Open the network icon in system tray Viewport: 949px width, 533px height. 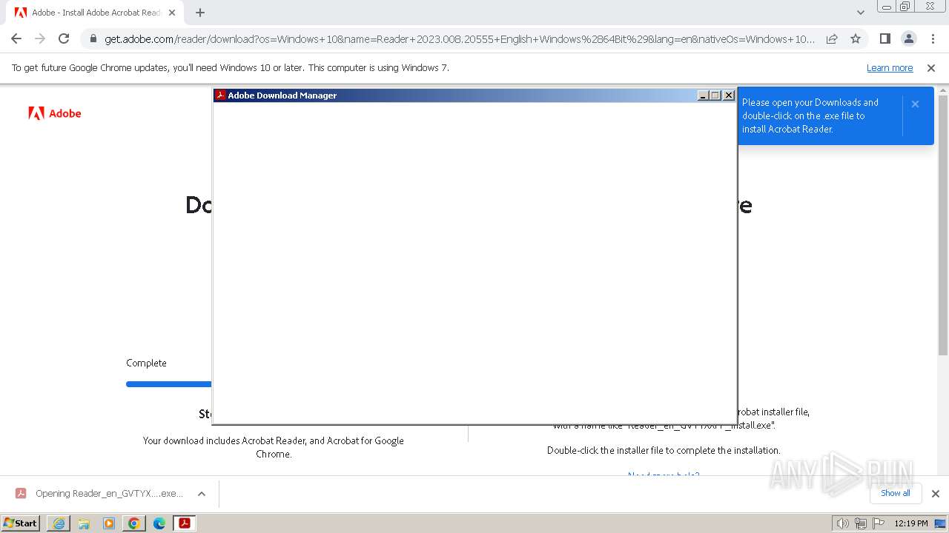pyautogui.click(x=861, y=523)
